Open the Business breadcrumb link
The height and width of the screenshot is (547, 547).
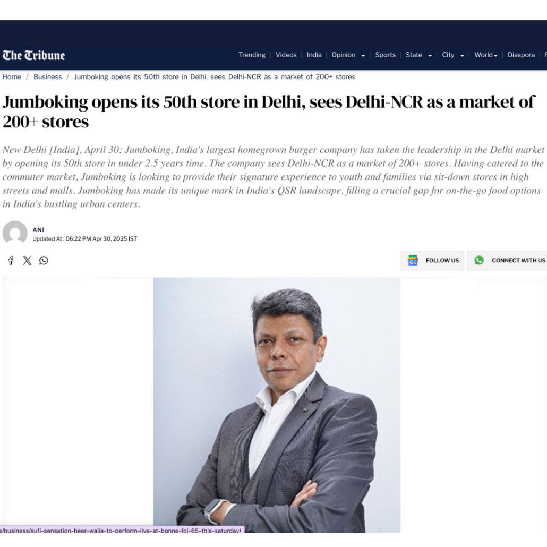pyautogui.click(x=47, y=77)
